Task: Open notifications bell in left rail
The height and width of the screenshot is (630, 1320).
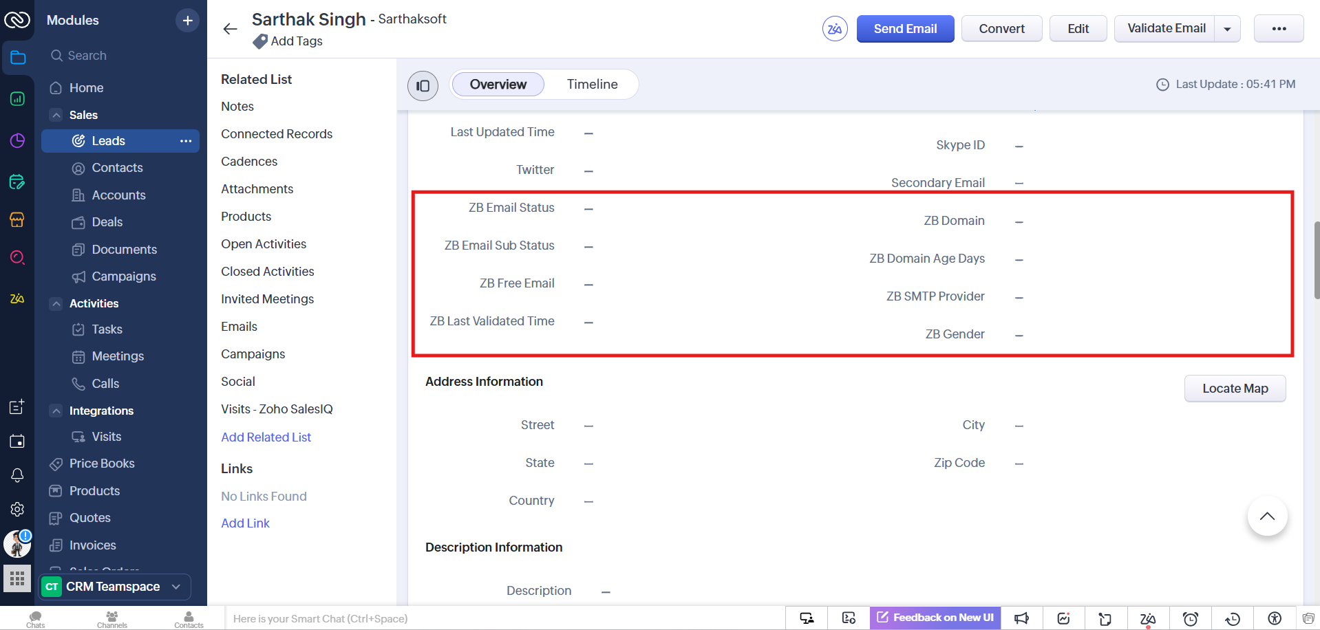Action: click(17, 475)
